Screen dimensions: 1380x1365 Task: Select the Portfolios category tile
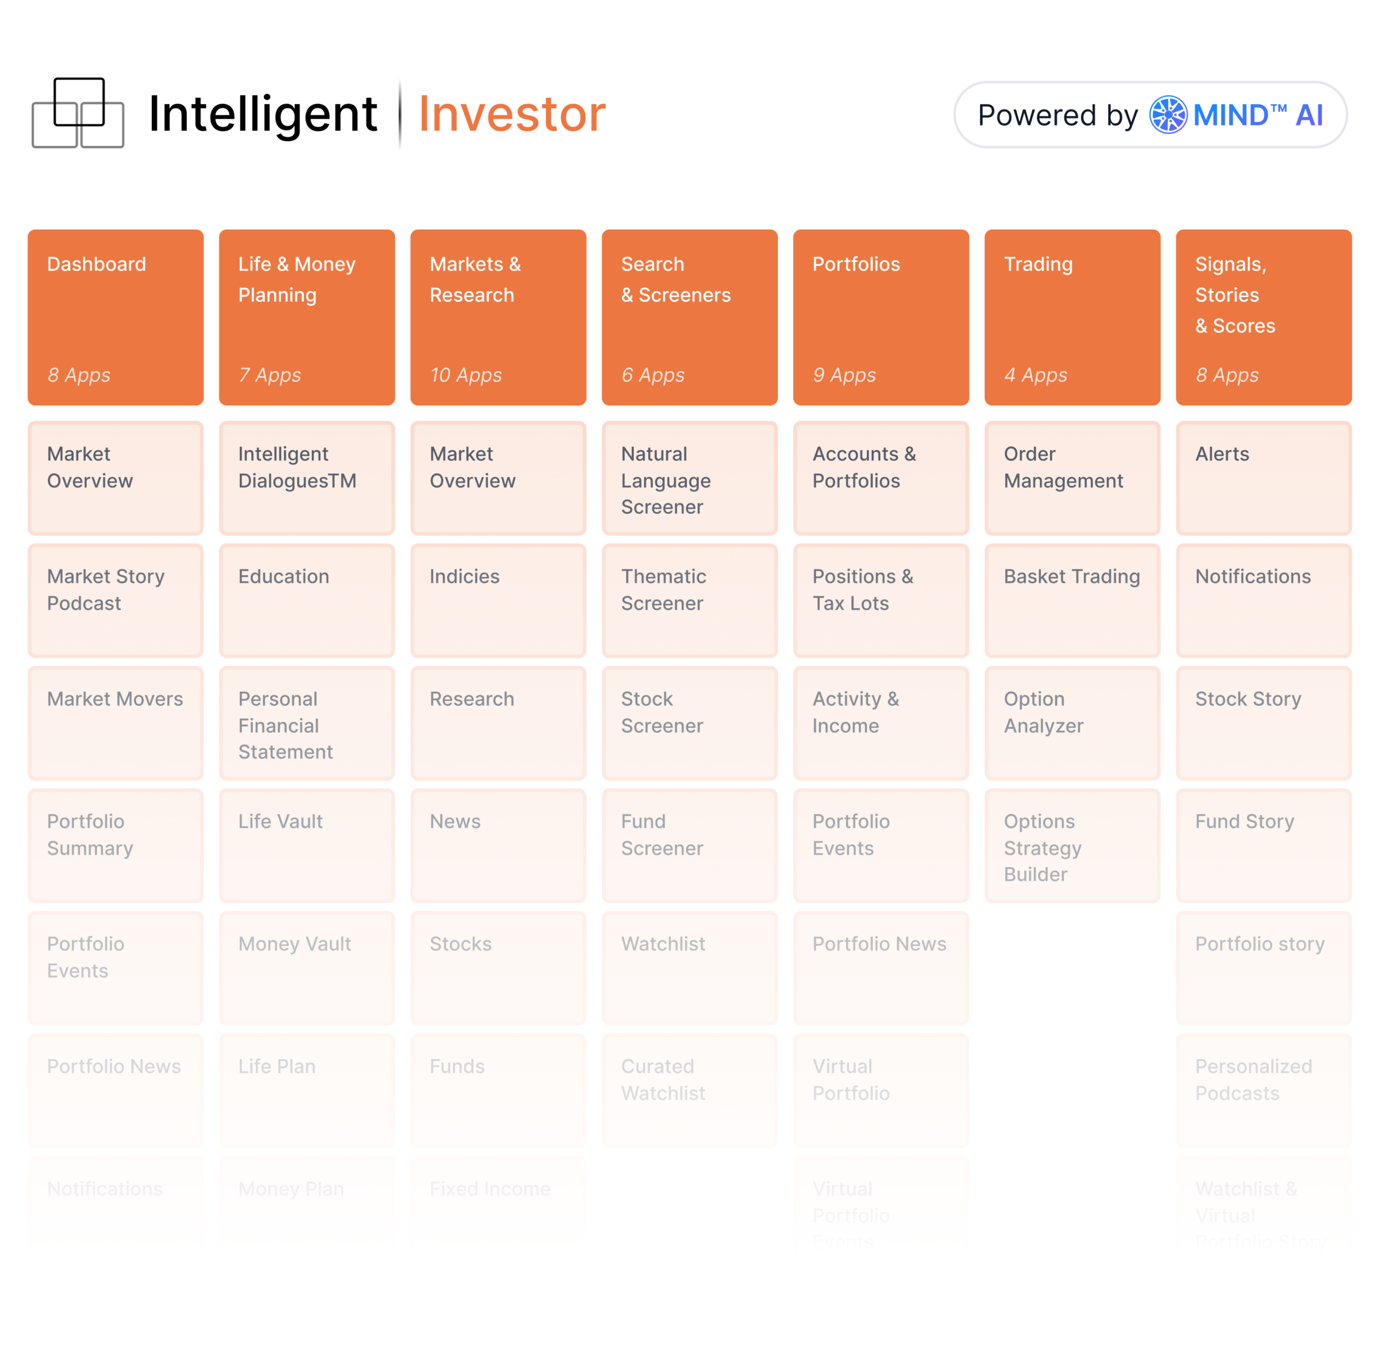pyautogui.click(x=881, y=317)
